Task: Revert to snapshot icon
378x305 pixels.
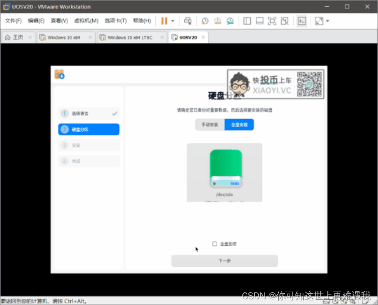Action: click(x=217, y=21)
